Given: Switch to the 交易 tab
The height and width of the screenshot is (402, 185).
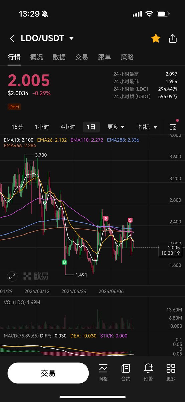Looking at the screenshot, I should [82, 57].
